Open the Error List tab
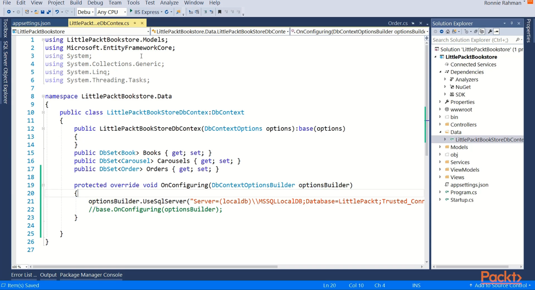This screenshot has width=535, height=290. pyautogui.click(x=24, y=275)
